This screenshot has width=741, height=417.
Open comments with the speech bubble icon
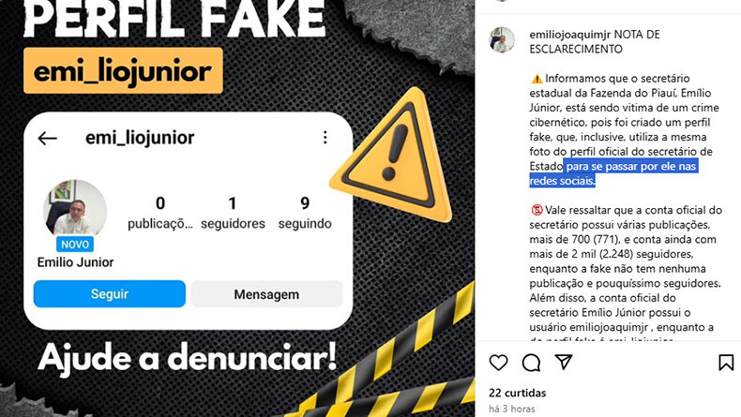[531, 363]
